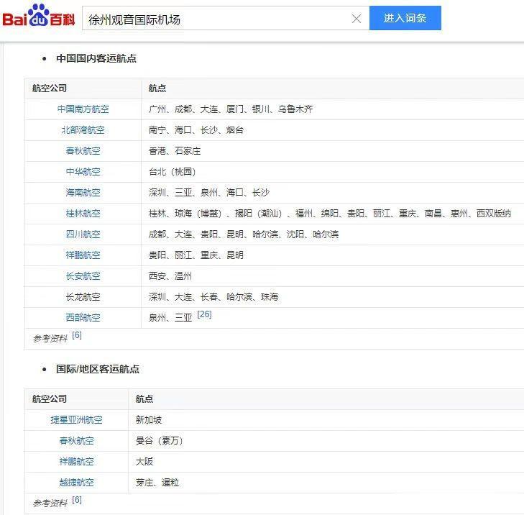Image resolution: width=524 pixels, height=515 pixels.
Task: Open the 桂林航空 link
Action: (83, 214)
